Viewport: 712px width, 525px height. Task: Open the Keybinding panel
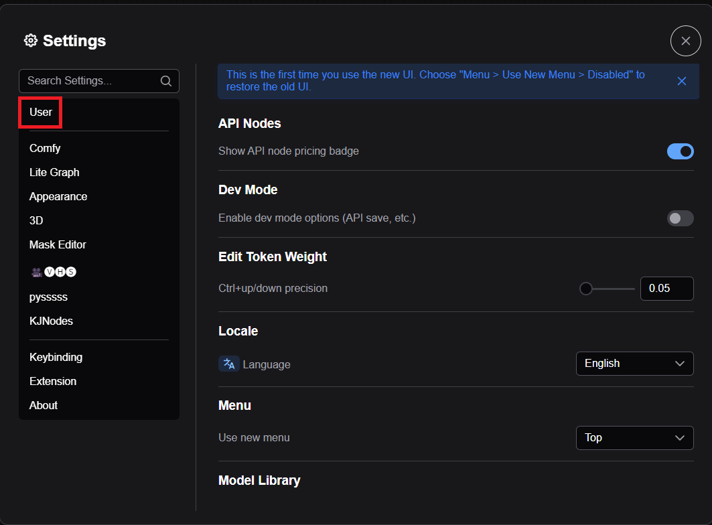pyautogui.click(x=56, y=357)
